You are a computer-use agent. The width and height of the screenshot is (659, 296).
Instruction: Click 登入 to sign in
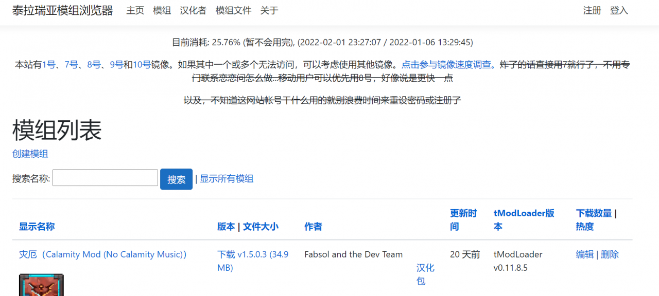click(x=619, y=11)
